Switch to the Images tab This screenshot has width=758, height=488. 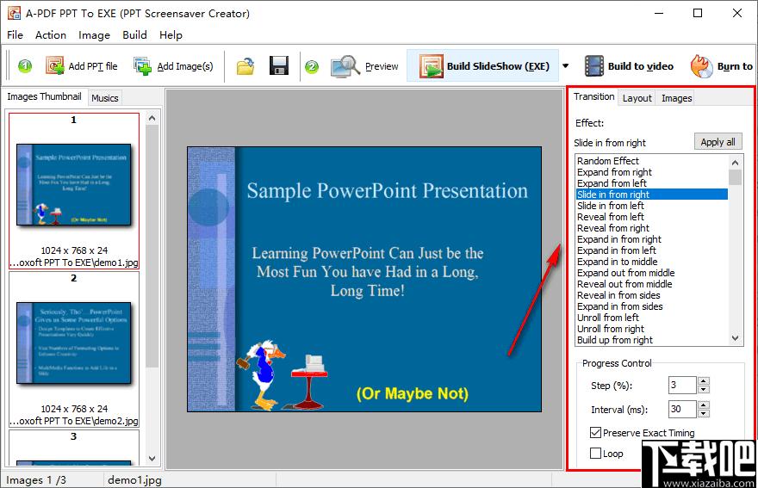tap(676, 98)
